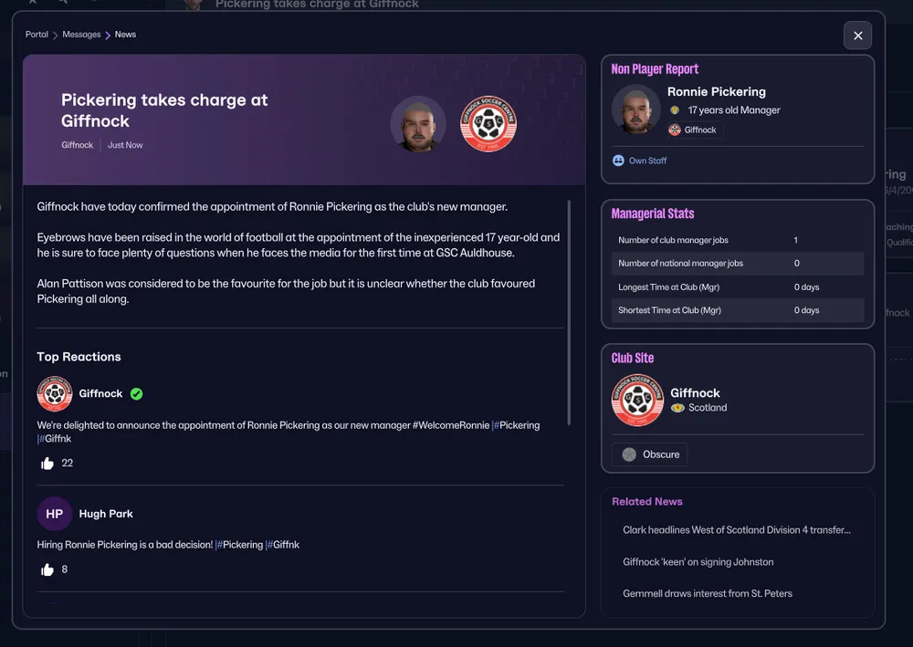Image resolution: width=913 pixels, height=647 pixels.
Task: Open Messages from the breadcrumb trail
Action: tap(81, 35)
